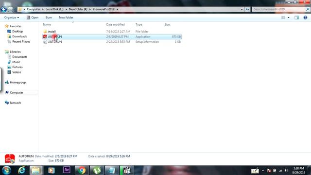Open Adobe After Effects from taskbar
This screenshot has height=175, width=311.
(67, 170)
